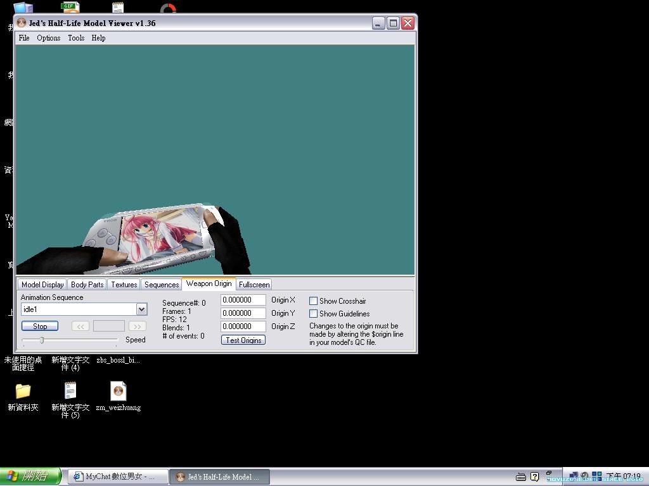This screenshot has width=649, height=486.
Task: Click the Test Origins button
Action: click(x=243, y=340)
